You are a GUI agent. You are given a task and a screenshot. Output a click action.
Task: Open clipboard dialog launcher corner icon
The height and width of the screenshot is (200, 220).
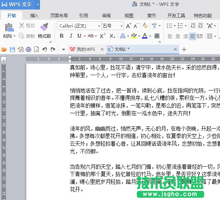click(x=51, y=42)
